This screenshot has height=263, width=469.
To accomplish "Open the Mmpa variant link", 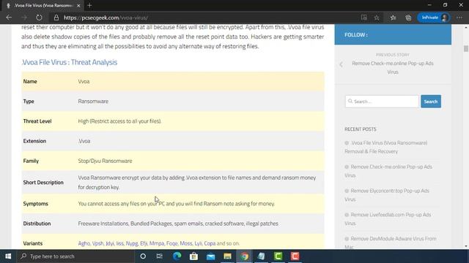I will (x=157, y=243).
